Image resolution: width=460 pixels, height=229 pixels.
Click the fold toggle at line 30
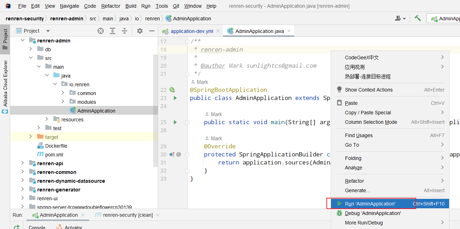click(188, 154)
